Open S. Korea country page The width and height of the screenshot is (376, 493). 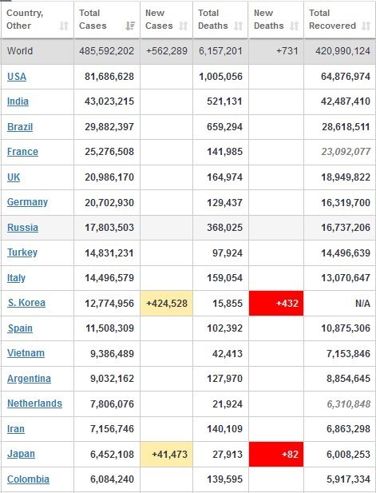coord(26,303)
